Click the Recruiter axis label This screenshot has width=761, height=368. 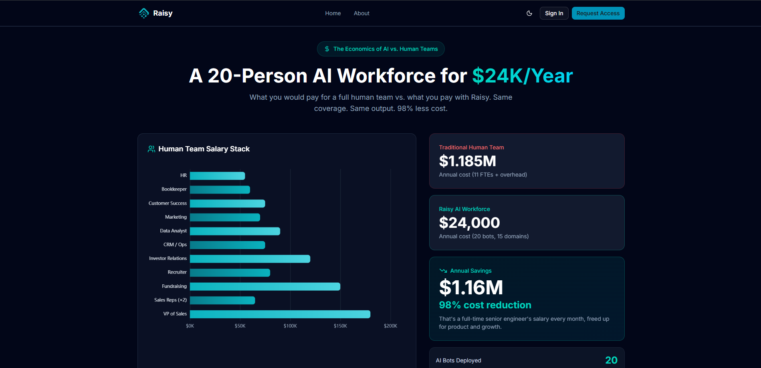(177, 272)
